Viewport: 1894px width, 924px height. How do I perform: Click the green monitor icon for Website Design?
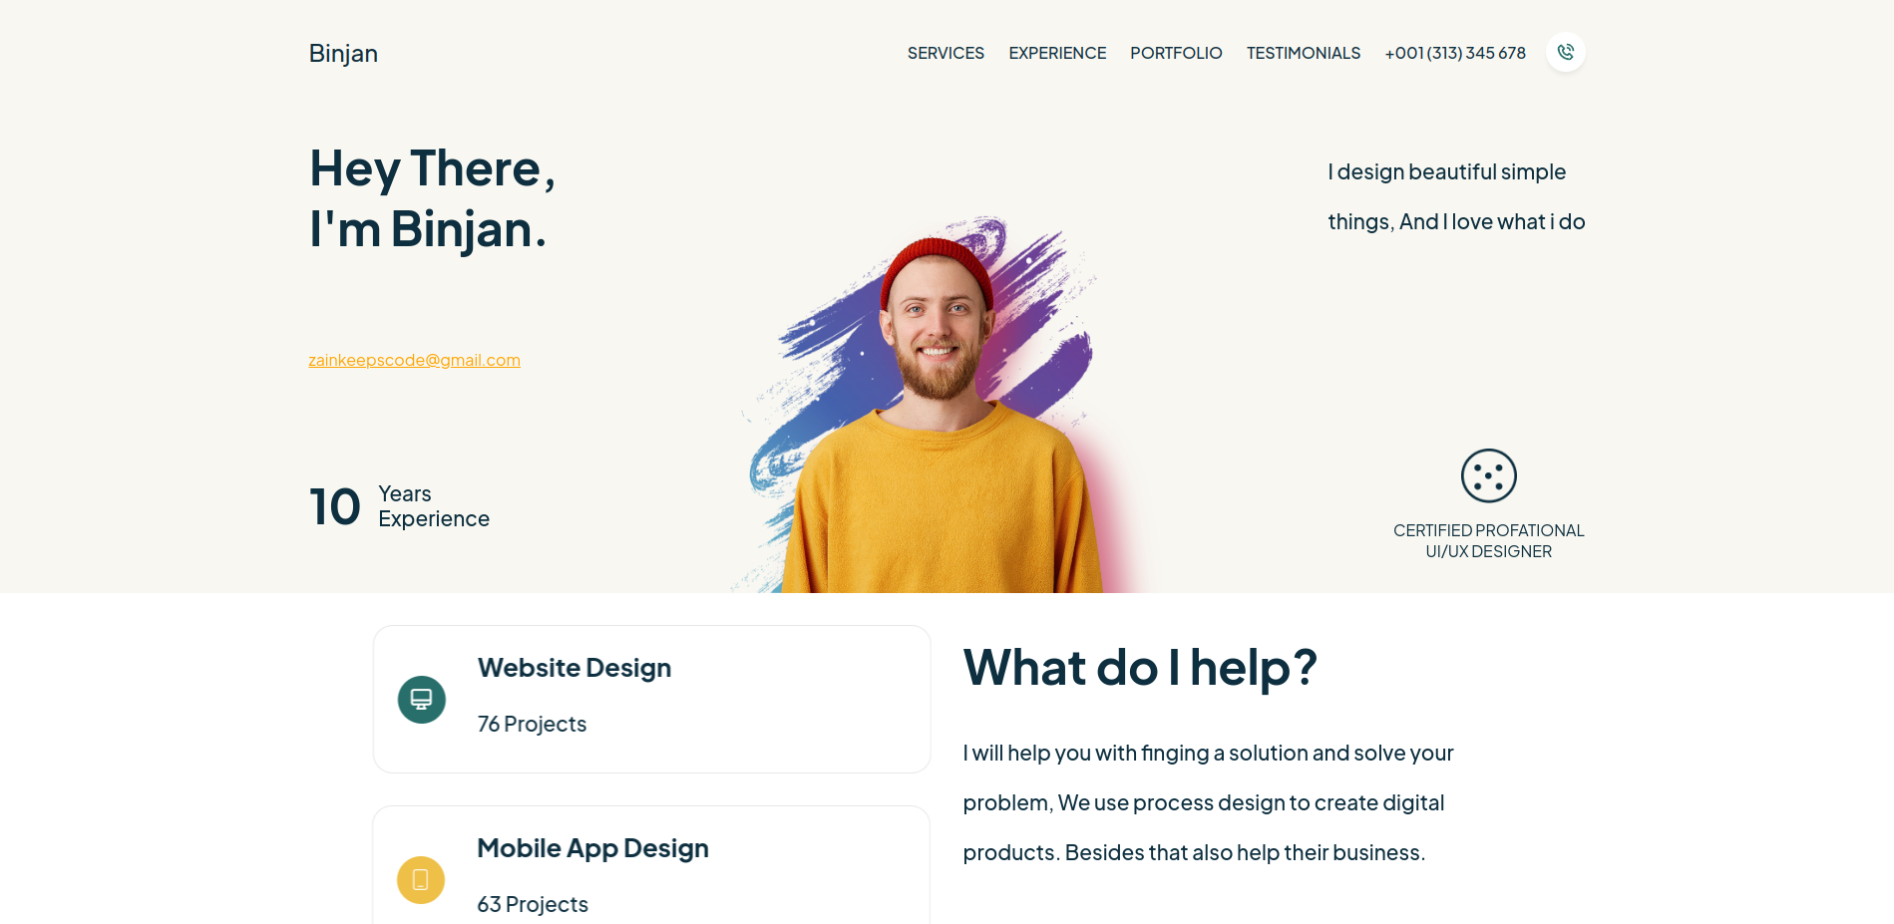pos(421,699)
